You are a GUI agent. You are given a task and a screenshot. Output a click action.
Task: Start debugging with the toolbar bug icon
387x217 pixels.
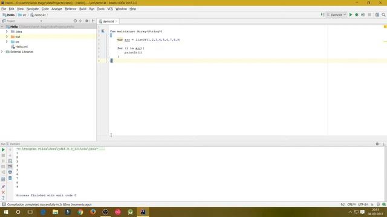pyautogui.click(x=357, y=14)
